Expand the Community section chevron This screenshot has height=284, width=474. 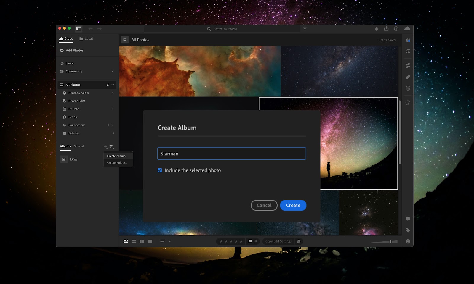(x=113, y=71)
